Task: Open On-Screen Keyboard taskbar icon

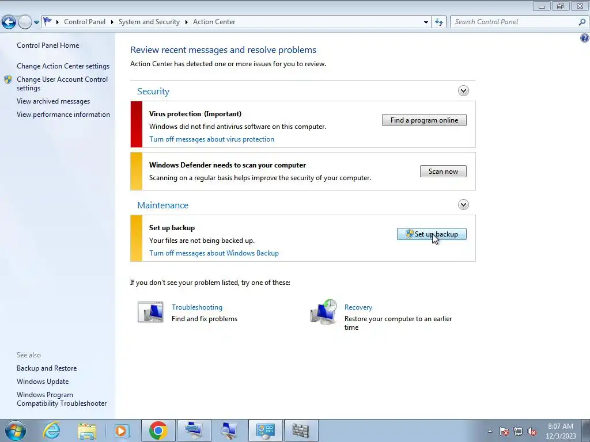Action: [x=194, y=430]
